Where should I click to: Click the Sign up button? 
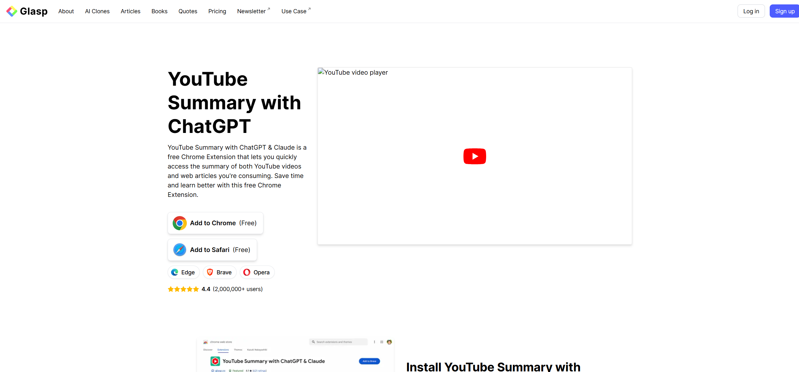(785, 11)
